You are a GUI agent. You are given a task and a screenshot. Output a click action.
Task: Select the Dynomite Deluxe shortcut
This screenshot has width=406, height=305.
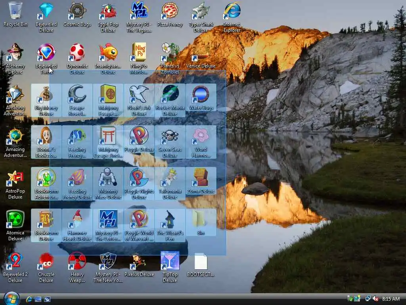point(77,59)
